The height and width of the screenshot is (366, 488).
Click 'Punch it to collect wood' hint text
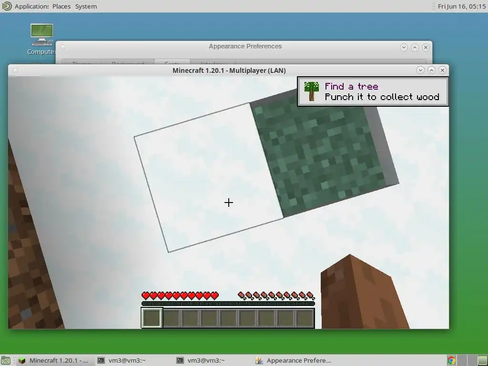382,97
